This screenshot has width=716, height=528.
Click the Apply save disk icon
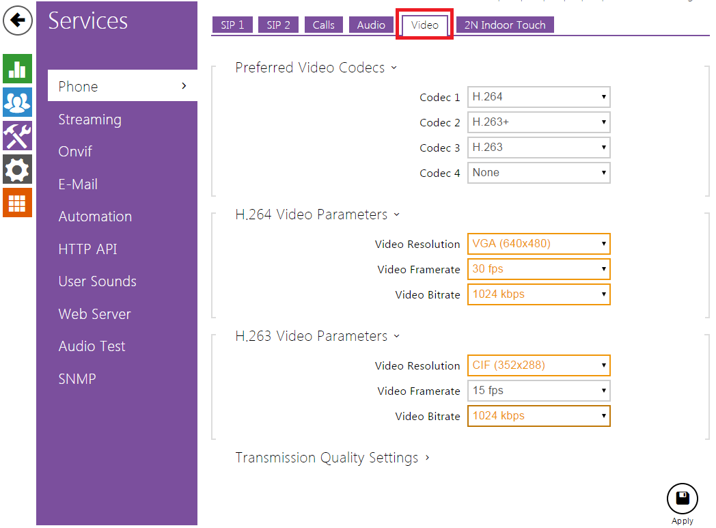[x=682, y=499]
